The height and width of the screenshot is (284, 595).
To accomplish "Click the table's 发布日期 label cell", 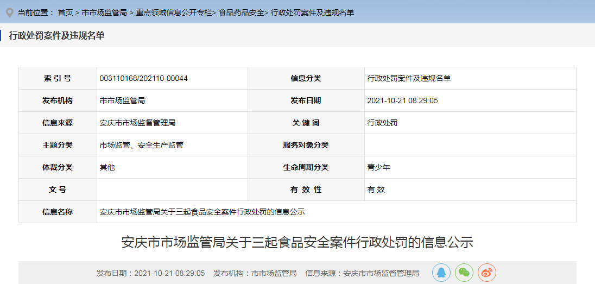I will [x=306, y=100].
